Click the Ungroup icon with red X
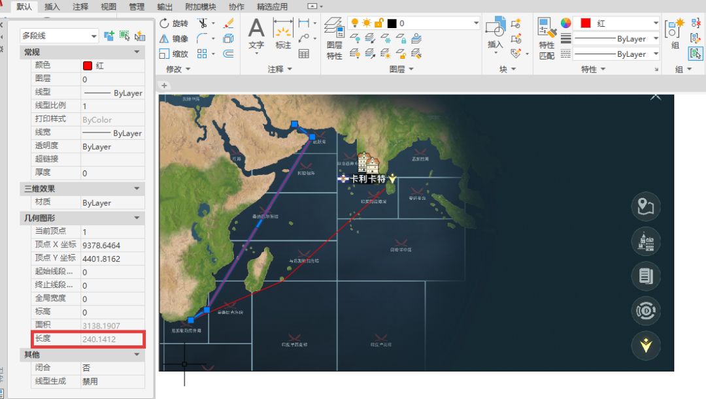Image resolution: width=706 pixels, height=399 pixels. [696, 23]
